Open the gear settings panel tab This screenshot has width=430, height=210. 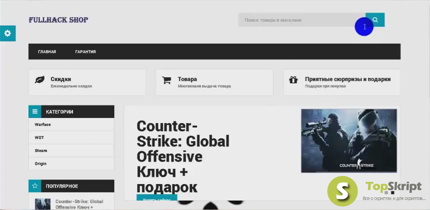(8, 33)
